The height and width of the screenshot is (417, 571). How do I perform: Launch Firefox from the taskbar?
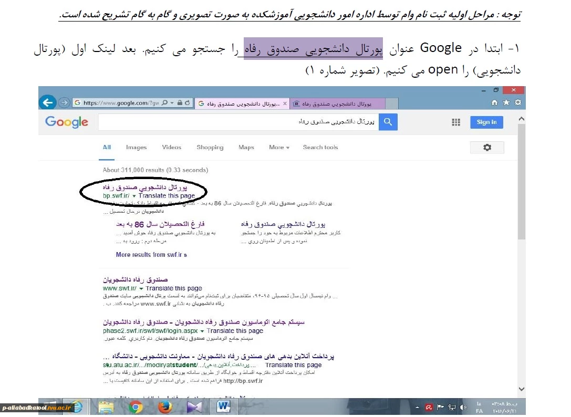click(x=165, y=407)
